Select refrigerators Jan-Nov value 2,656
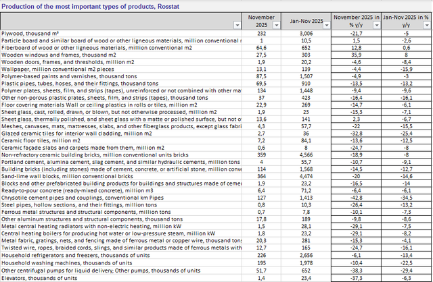The image size is (433, 282). (x=306, y=256)
